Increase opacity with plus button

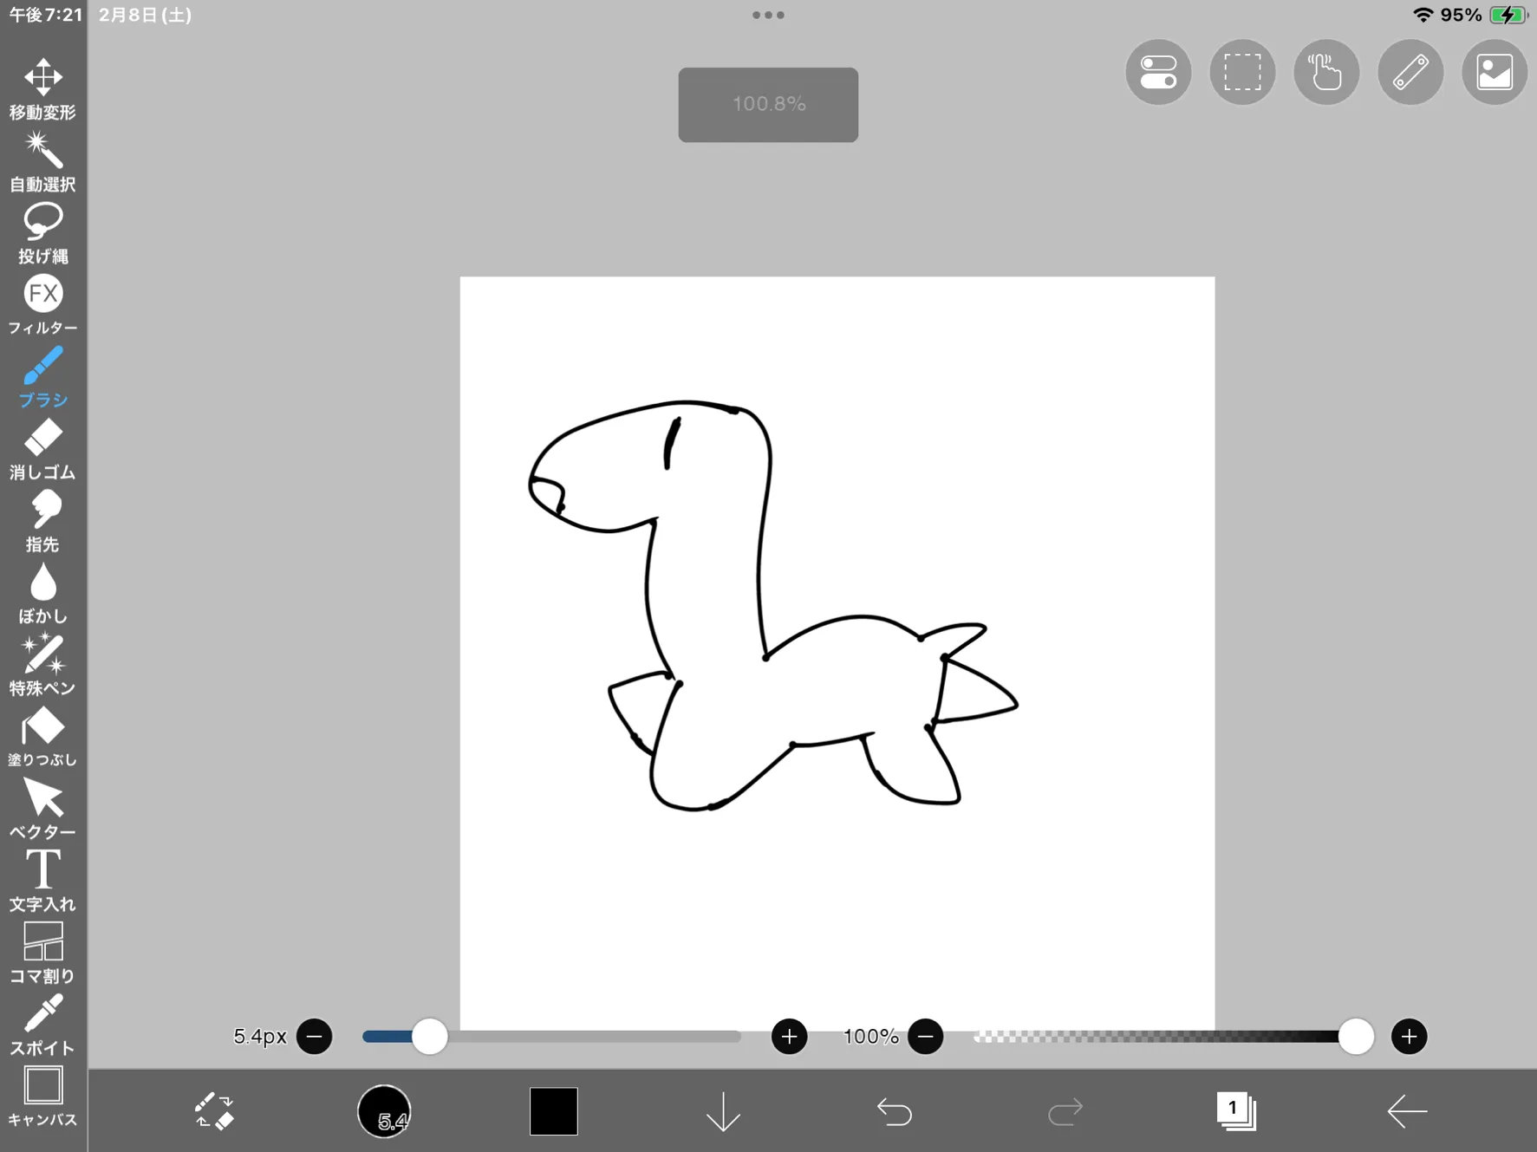click(x=1409, y=1037)
